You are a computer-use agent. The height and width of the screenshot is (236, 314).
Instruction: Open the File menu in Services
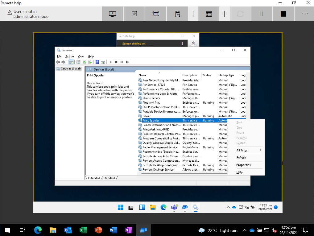coord(59,56)
